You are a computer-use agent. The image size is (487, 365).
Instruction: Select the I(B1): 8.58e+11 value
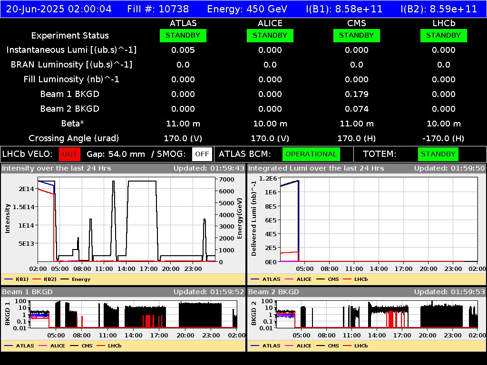[x=344, y=9]
